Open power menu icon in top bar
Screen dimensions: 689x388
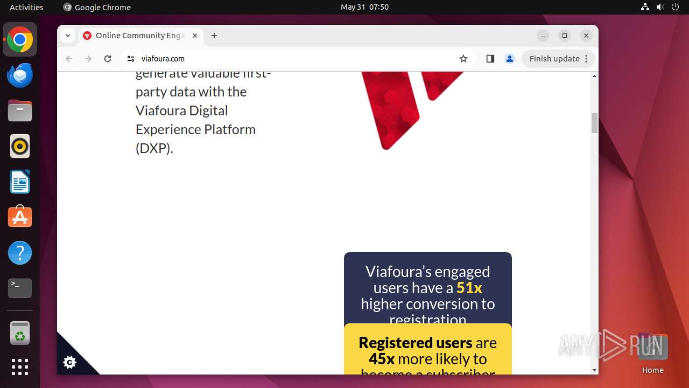click(676, 7)
